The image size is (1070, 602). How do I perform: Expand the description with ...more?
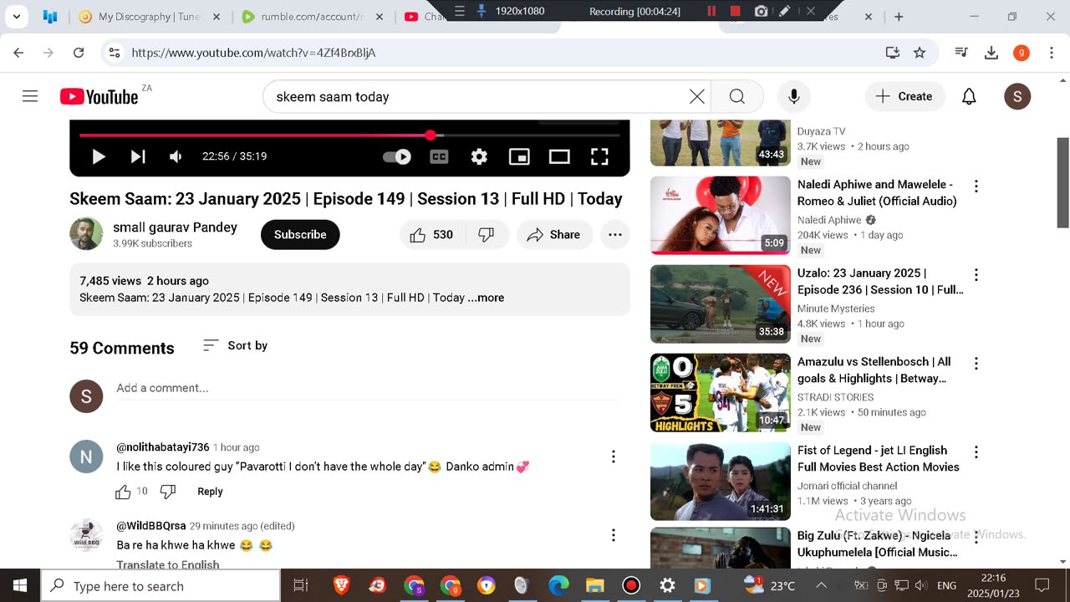[486, 298]
